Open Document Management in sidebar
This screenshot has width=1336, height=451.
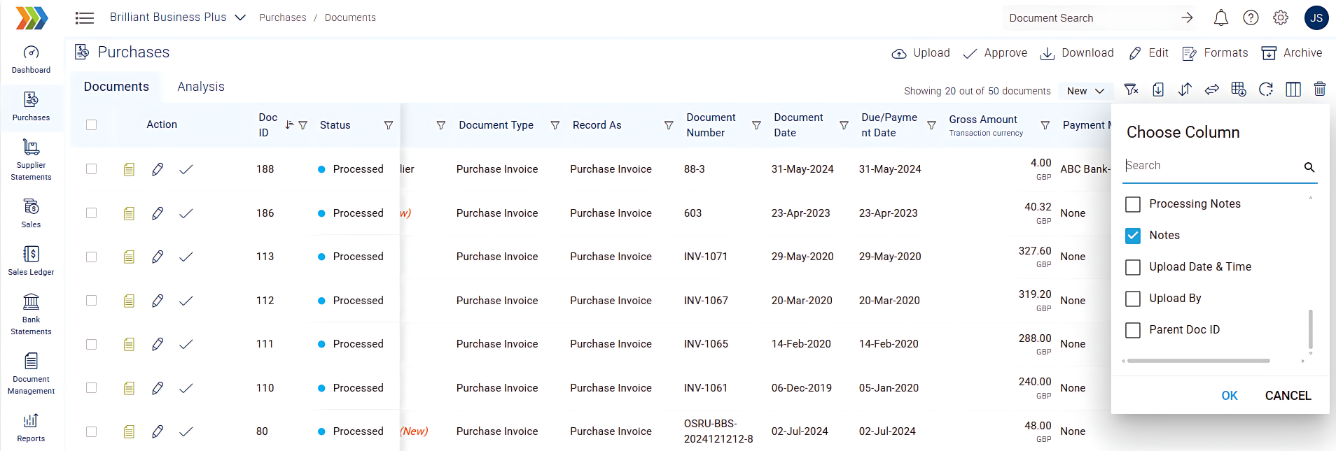tap(31, 373)
